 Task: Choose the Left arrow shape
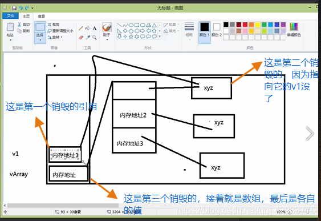148,31
